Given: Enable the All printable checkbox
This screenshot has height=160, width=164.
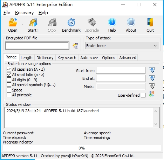Looking at the screenshot, I should [x=9, y=95].
